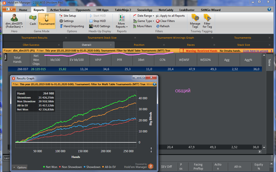Click Clear Filters
The height and width of the screenshot is (172, 276).
coord(165,21)
